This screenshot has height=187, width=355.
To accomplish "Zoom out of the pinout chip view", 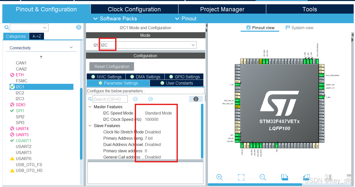I will tap(263, 177).
